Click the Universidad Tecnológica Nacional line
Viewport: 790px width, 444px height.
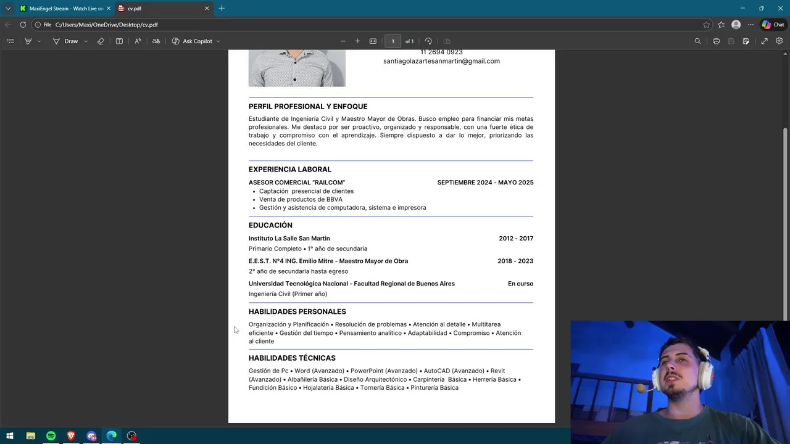[x=352, y=284]
